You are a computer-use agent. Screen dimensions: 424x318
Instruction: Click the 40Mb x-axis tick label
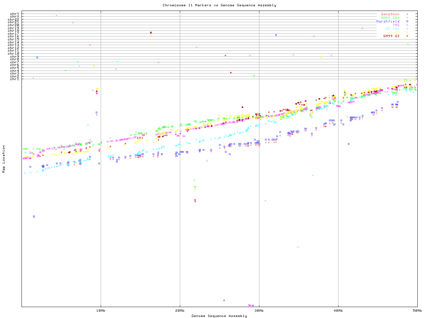pyautogui.click(x=338, y=311)
